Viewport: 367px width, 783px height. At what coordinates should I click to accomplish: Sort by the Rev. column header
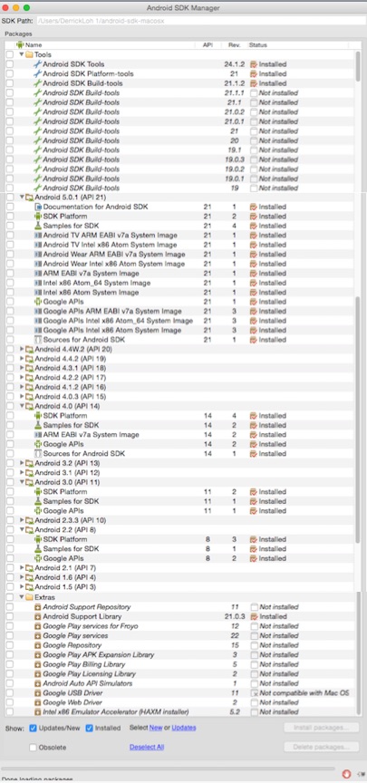pos(234,45)
